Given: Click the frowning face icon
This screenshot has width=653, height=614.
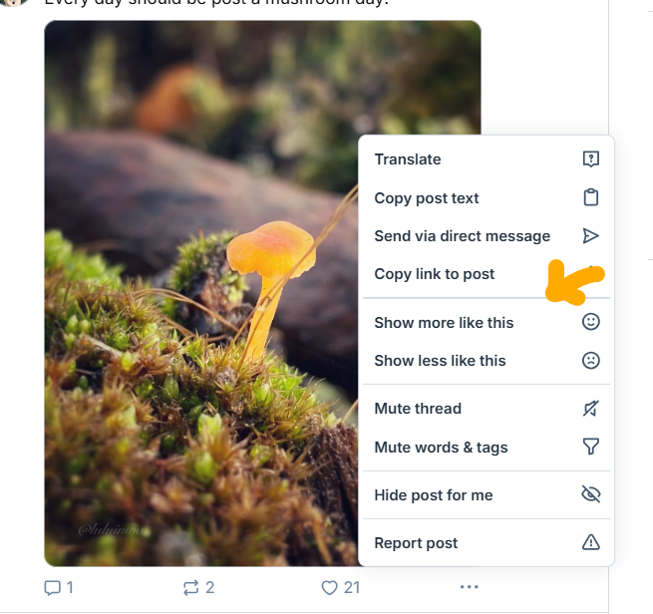Looking at the screenshot, I should coord(590,361).
